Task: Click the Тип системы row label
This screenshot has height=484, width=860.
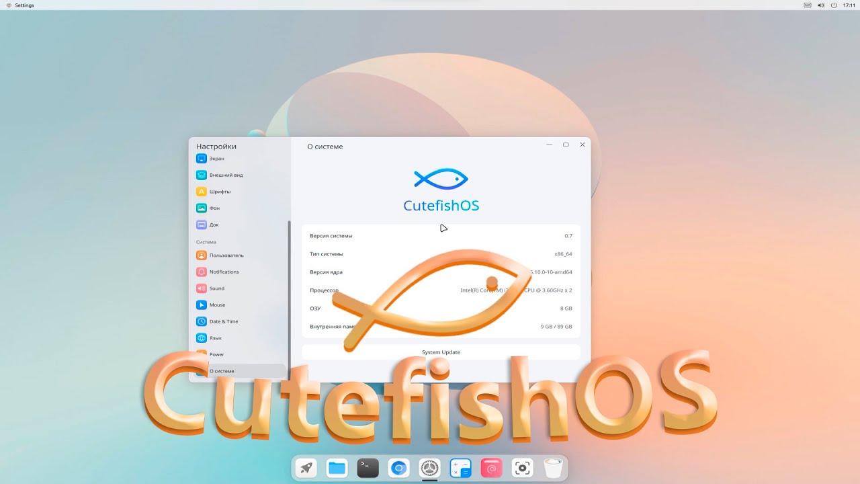Action: (327, 254)
